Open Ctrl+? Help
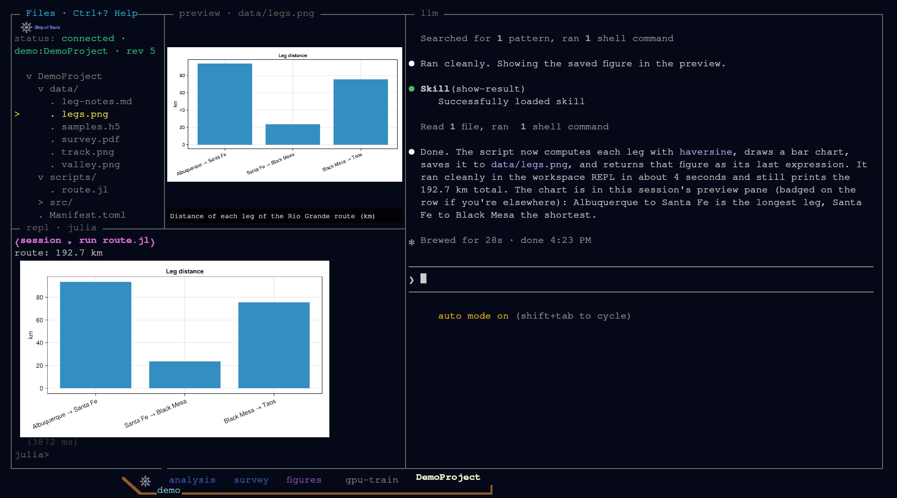Image resolution: width=897 pixels, height=498 pixels. pyautogui.click(x=105, y=13)
